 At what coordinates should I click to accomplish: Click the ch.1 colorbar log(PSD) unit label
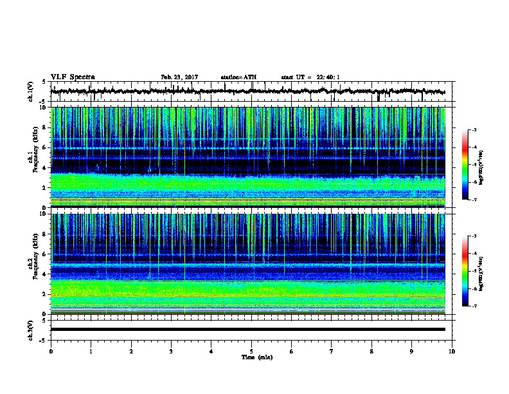(x=481, y=168)
